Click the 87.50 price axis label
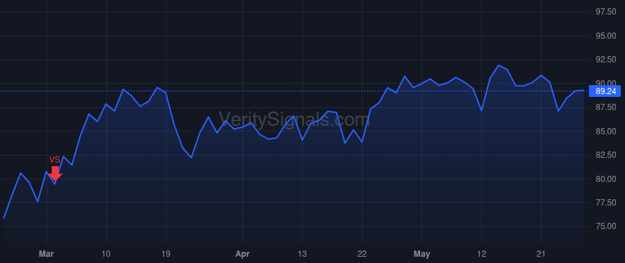The width and height of the screenshot is (625, 263). (x=606, y=108)
